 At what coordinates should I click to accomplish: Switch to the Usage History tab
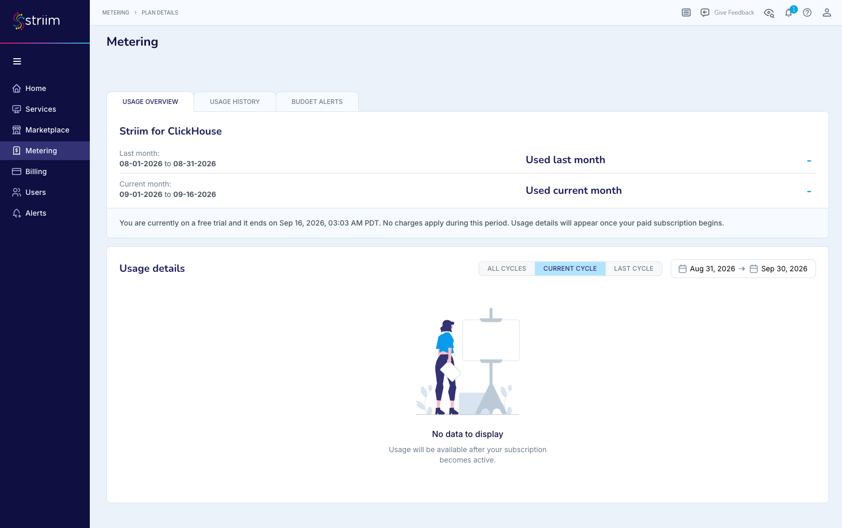(235, 102)
